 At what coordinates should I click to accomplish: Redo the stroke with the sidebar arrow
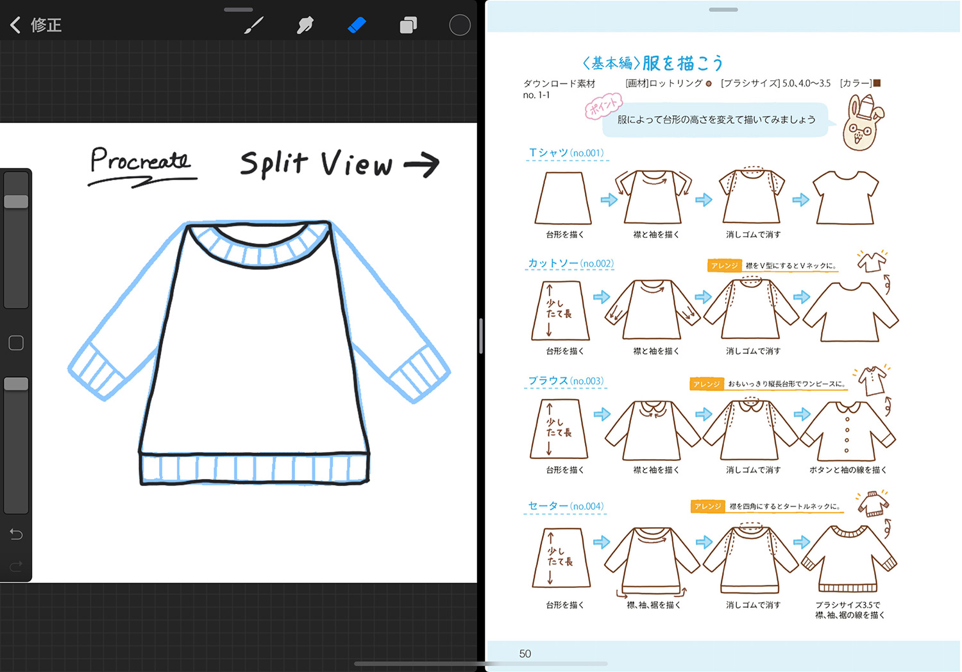[x=16, y=566]
